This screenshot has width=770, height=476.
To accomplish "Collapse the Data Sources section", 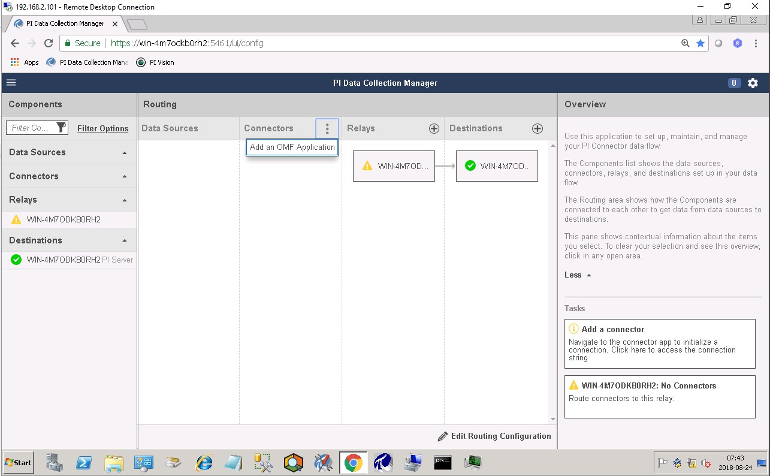I will click(125, 153).
